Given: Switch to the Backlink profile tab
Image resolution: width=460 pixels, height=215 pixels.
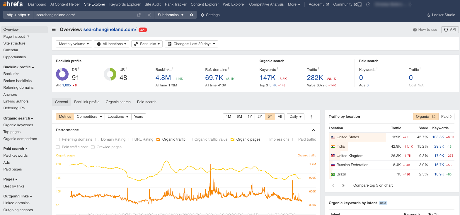Looking at the screenshot, I should (87, 102).
